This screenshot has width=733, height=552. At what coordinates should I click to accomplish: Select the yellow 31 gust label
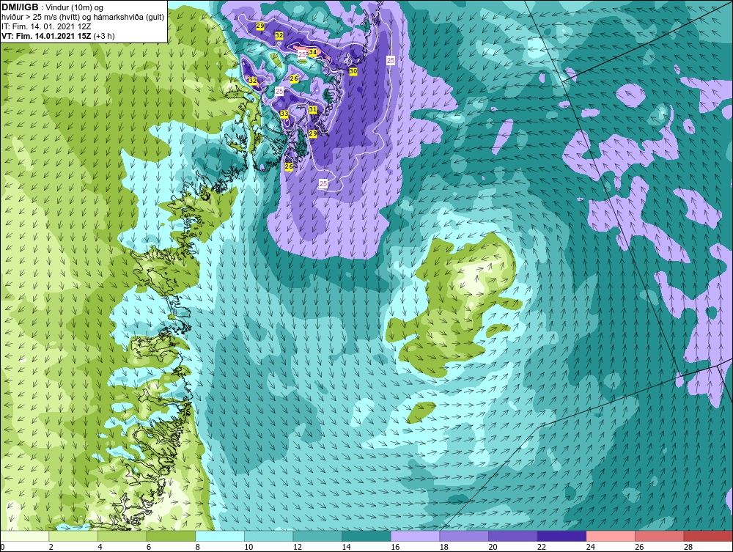(313, 109)
